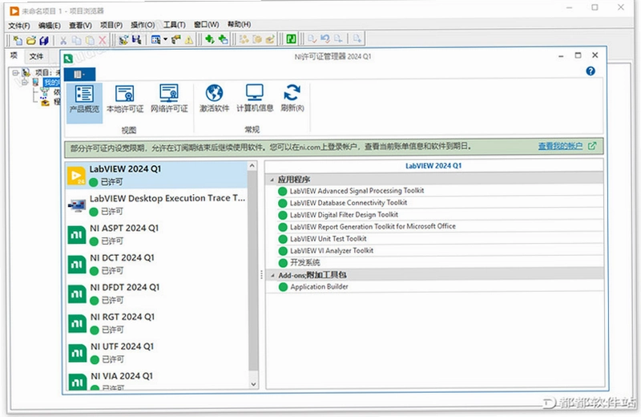Select NI RGT 2024 Q1 product
The width and height of the screenshot is (641, 417).
tap(156, 323)
